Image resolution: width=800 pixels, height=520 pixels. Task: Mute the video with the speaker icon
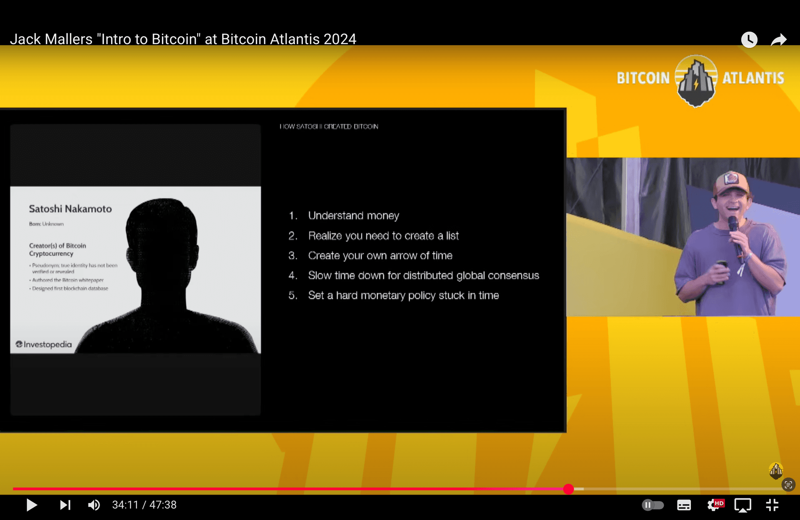click(94, 505)
